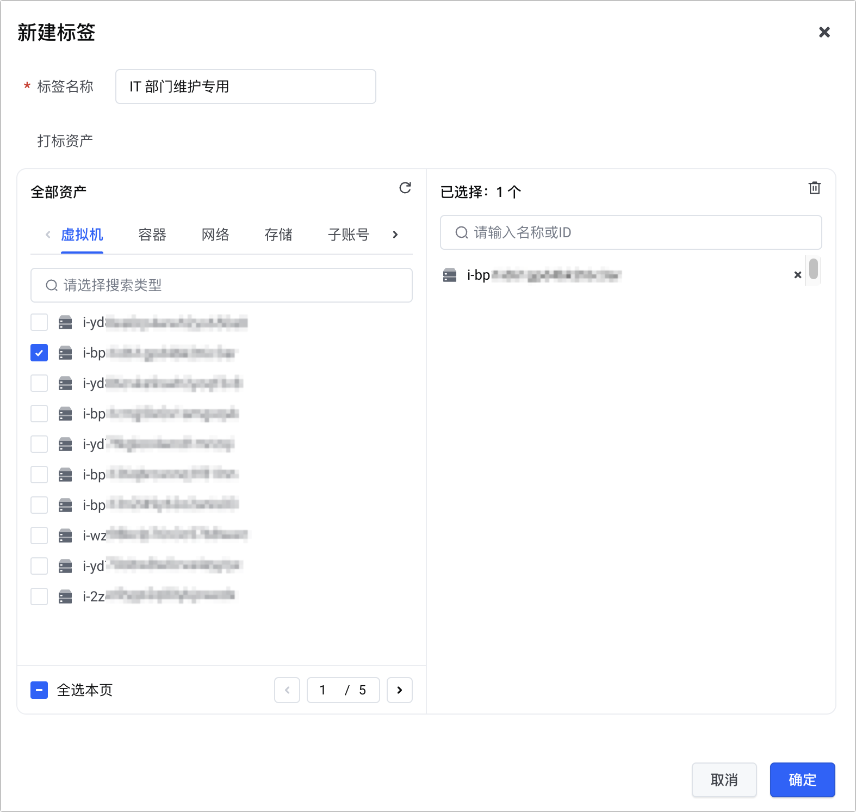Click the scrollbar thumb in the selected list
This screenshot has width=856, height=812.
click(x=814, y=269)
